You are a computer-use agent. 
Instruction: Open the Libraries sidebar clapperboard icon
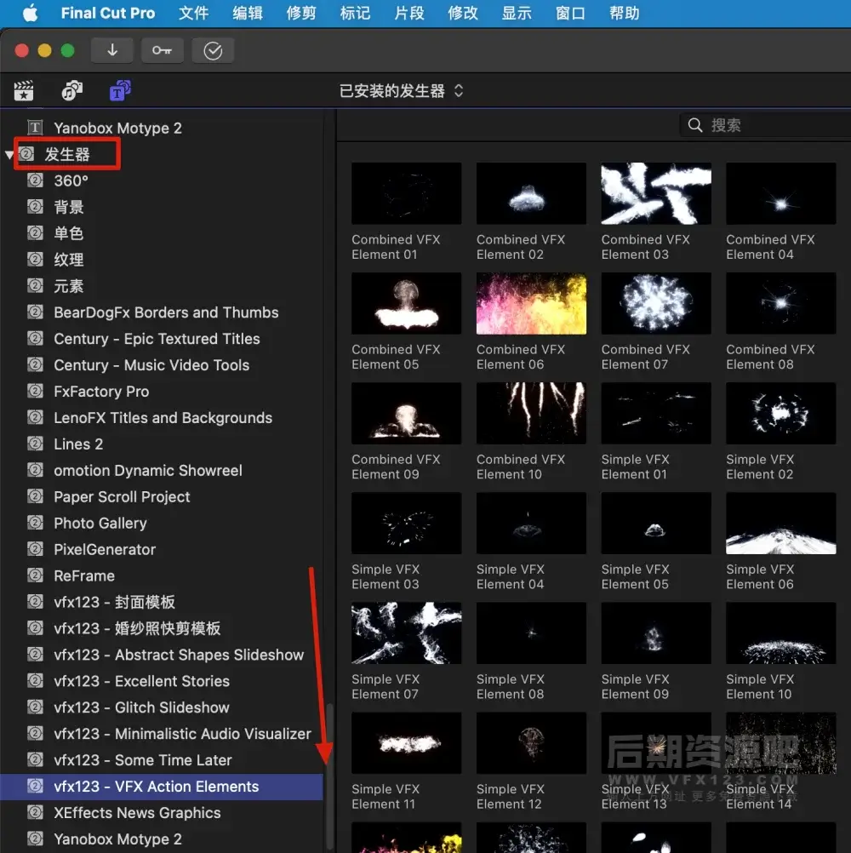pyautogui.click(x=24, y=91)
